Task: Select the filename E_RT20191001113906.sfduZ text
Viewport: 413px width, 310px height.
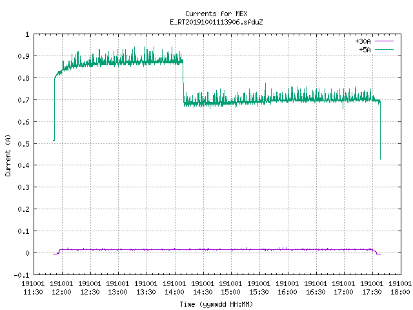Action: click(x=216, y=22)
